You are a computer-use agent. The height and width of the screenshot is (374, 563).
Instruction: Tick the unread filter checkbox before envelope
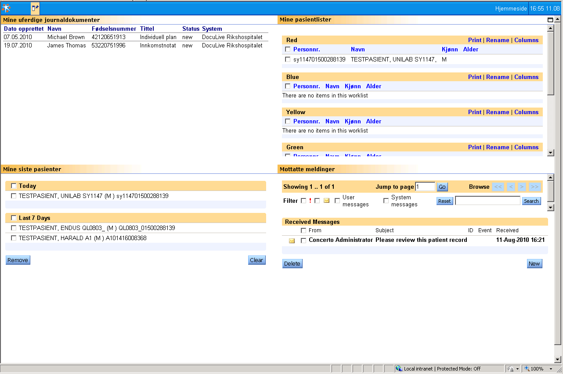[x=317, y=201]
